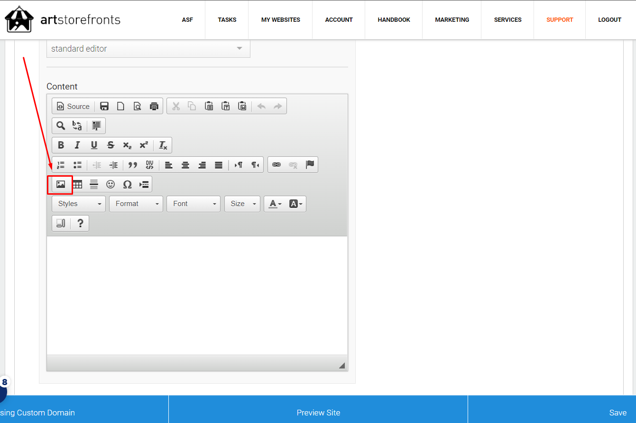Insert a bulleted list
Screen dimensions: 636x423
[77, 164]
